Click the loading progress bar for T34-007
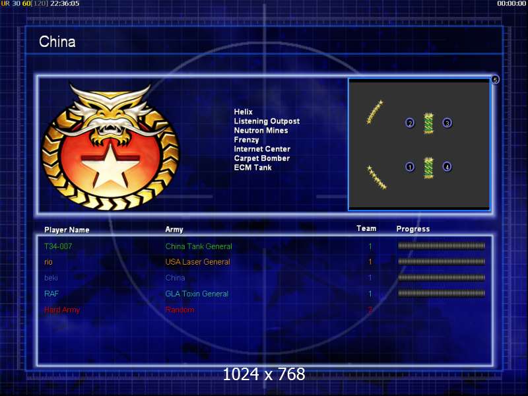 (442, 246)
